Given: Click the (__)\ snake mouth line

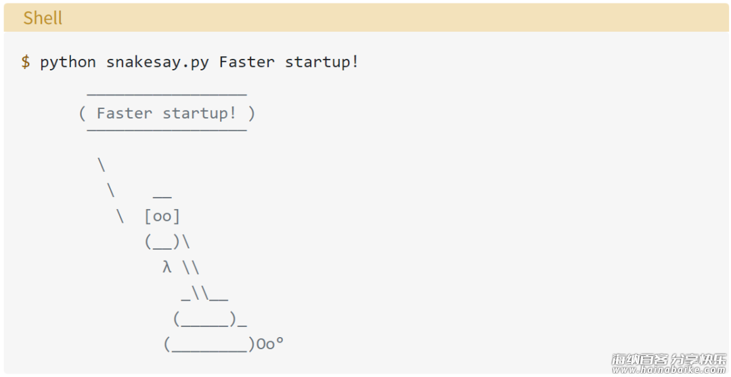Looking at the screenshot, I should click(x=167, y=242).
